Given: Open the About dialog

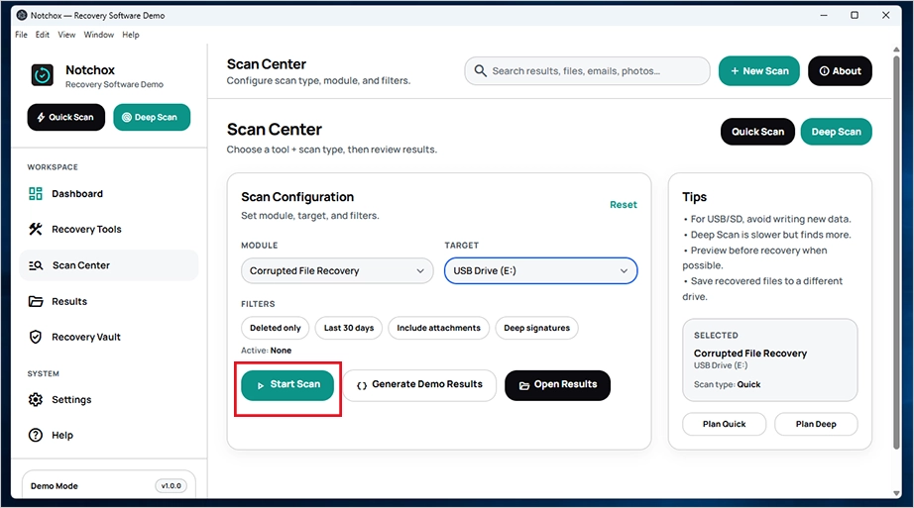Looking at the screenshot, I should pyautogui.click(x=840, y=71).
